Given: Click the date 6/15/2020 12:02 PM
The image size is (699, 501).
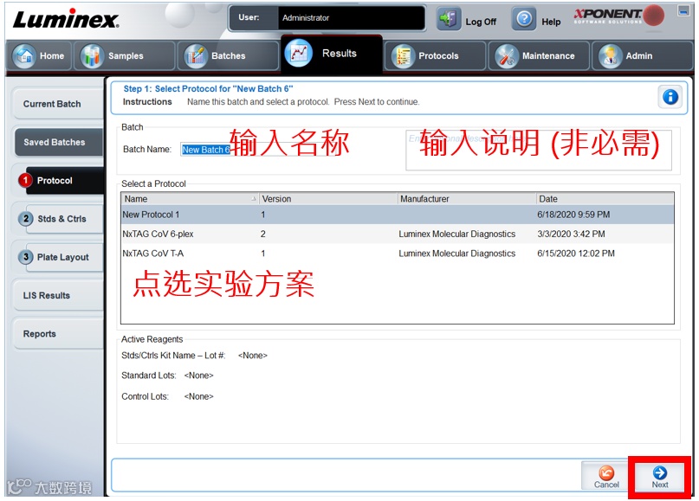Looking at the screenshot, I should pyautogui.click(x=576, y=254).
